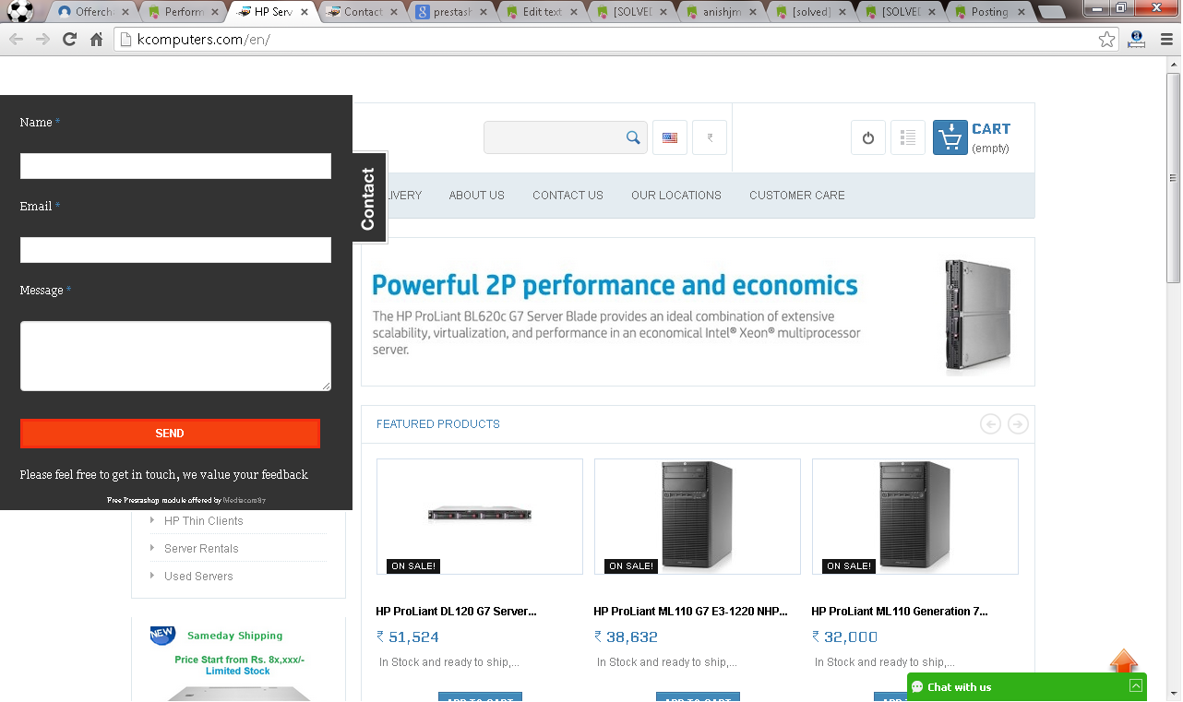1183x702 pixels.
Task: Click the magnifier search icon
Action: [x=633, y=137]
